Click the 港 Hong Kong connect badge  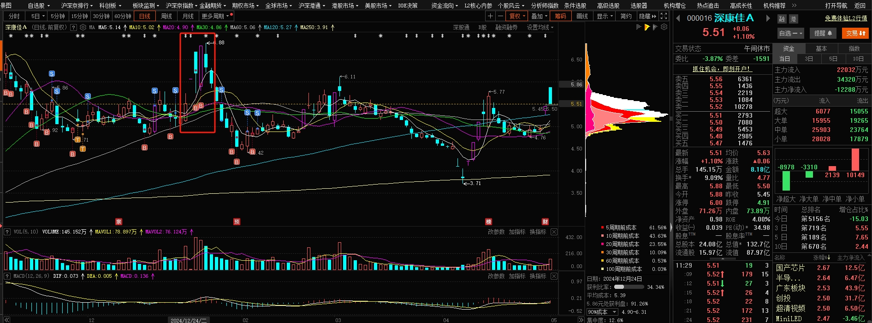[793, 19]
